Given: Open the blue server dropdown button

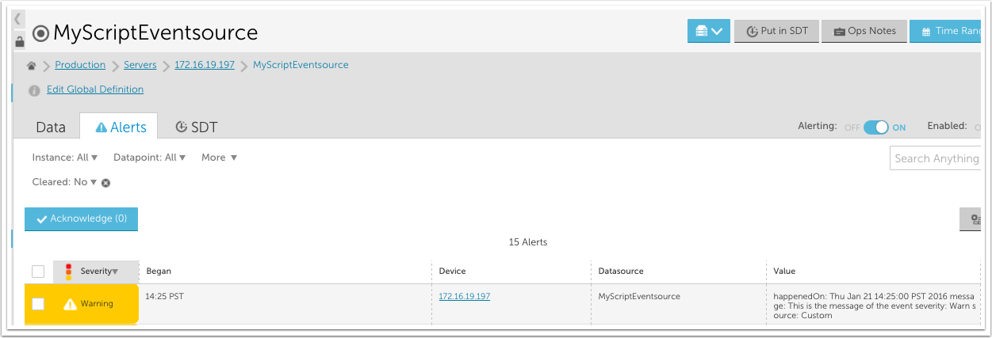Looking at the screenshot, I should pos(708,32).
